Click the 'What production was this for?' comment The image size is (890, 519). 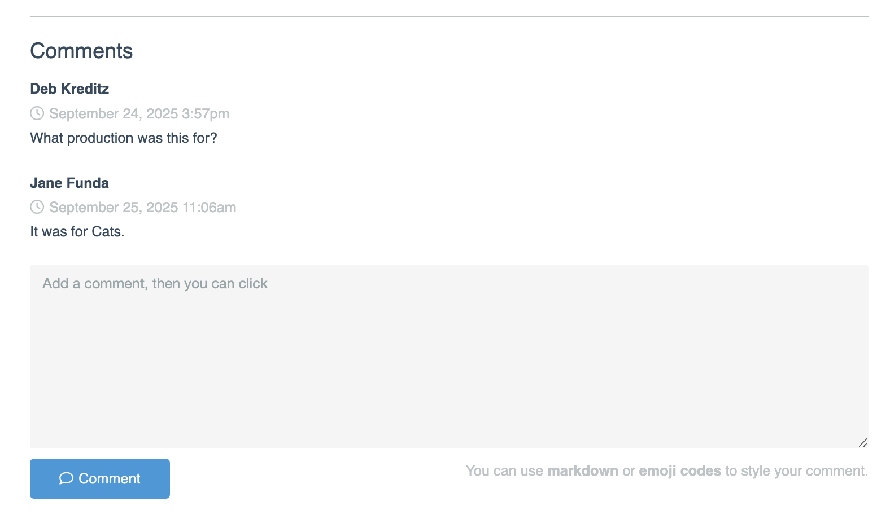click(123, 138)
